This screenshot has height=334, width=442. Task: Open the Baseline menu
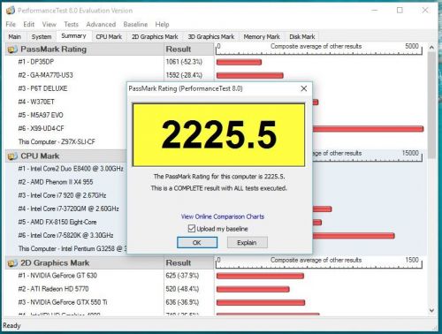[135, 25]
